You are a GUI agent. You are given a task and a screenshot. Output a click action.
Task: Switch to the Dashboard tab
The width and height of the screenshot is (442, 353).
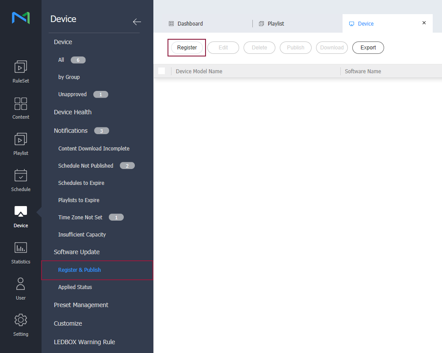pos(190,24)
